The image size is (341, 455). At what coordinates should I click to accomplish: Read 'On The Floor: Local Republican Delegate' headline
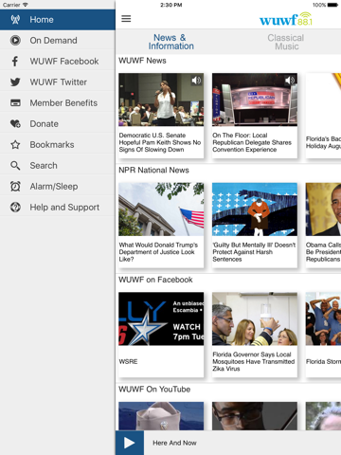252,142
